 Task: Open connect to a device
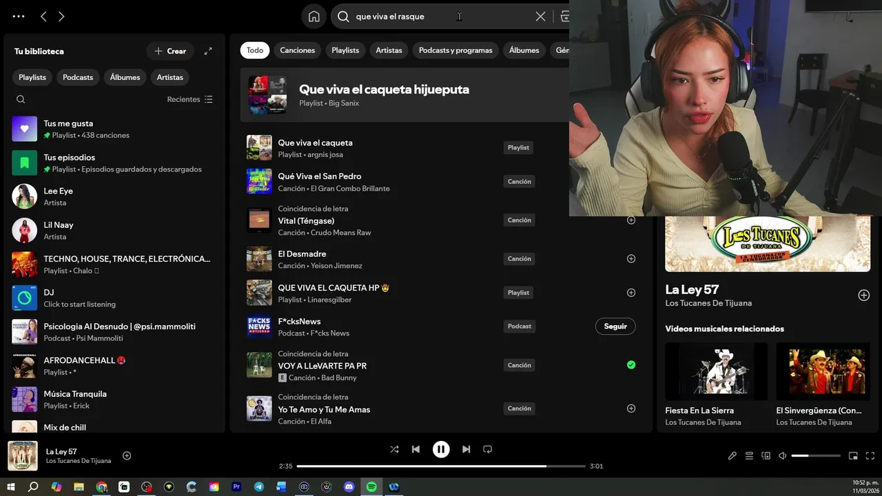click(766, 455)
